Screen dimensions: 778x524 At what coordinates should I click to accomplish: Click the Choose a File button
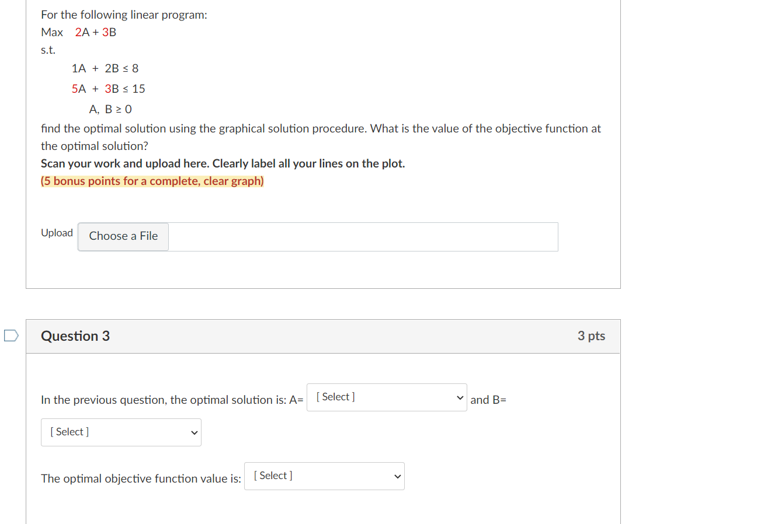pos(123,236)
